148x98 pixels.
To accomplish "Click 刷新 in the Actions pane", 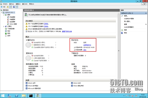I will 125,30.
